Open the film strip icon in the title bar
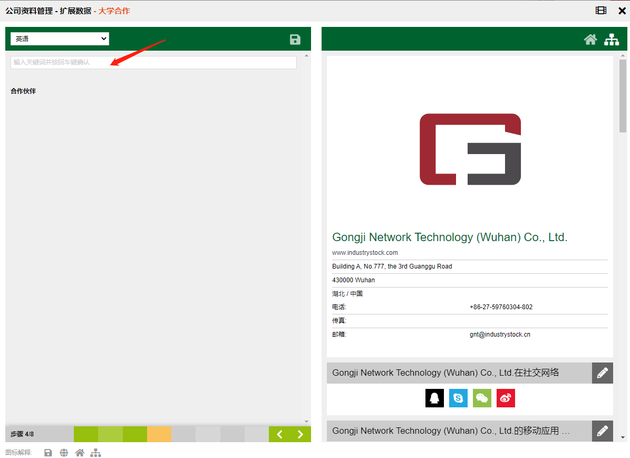Screen dimensions: 630x458 (601, 11)
